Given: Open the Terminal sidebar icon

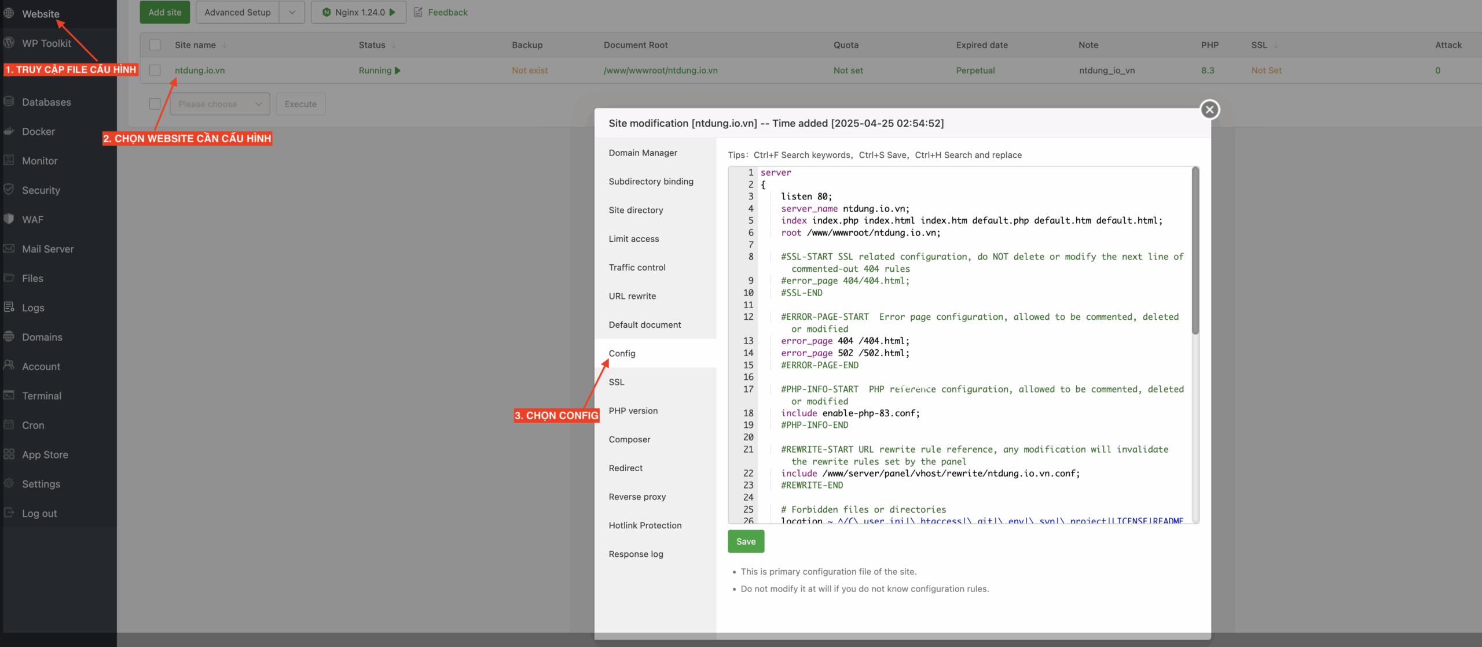Looking at the screenshot, I should (x=9, y=395).
